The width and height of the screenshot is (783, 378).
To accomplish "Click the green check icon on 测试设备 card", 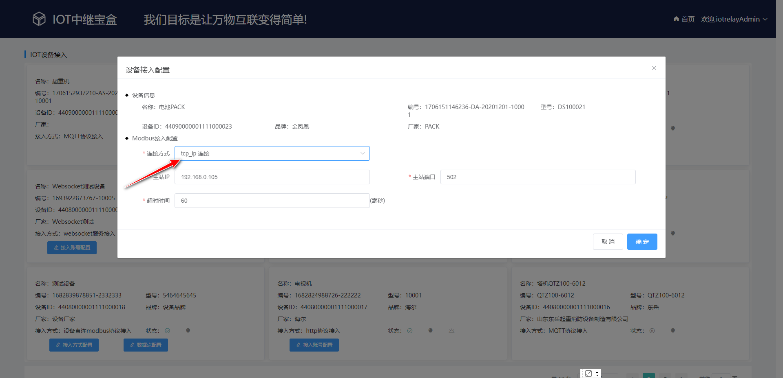I will 168,331.
